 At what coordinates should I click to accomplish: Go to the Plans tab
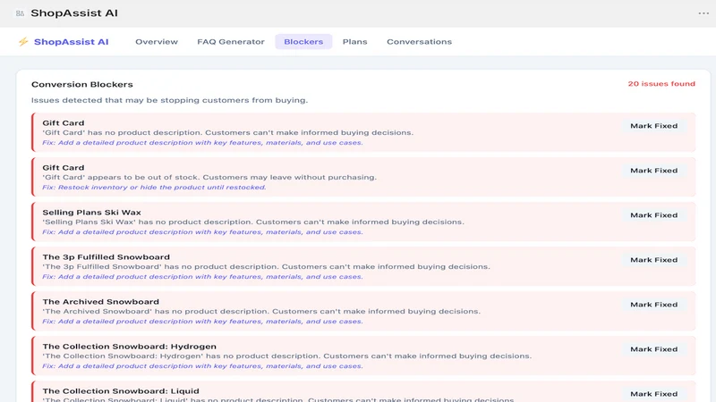[x=354, y=41]
